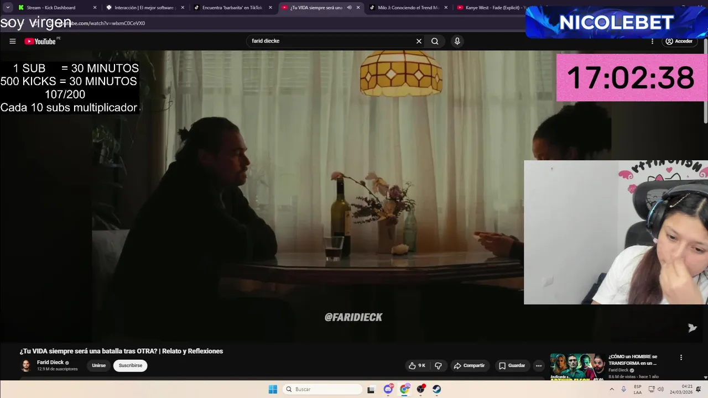708x398 pixels.
Task: Mute the playing YouTube tab speaker icon
Action: point(349,8)
